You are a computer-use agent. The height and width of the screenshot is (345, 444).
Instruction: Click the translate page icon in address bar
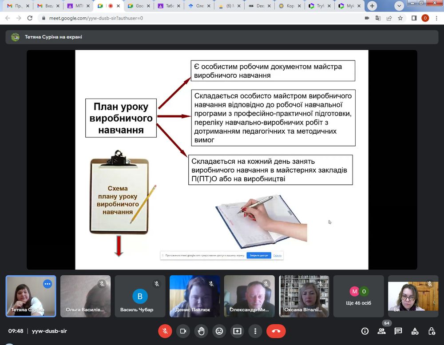click(x=378, y=18)
